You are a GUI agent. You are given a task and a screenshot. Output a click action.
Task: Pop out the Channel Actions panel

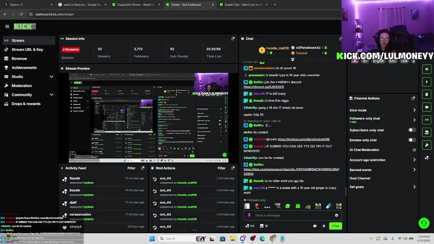(413, 98)
